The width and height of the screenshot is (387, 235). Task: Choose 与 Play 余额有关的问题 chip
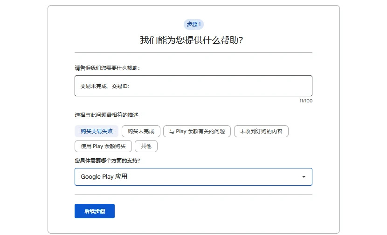(x=197, y=131)
